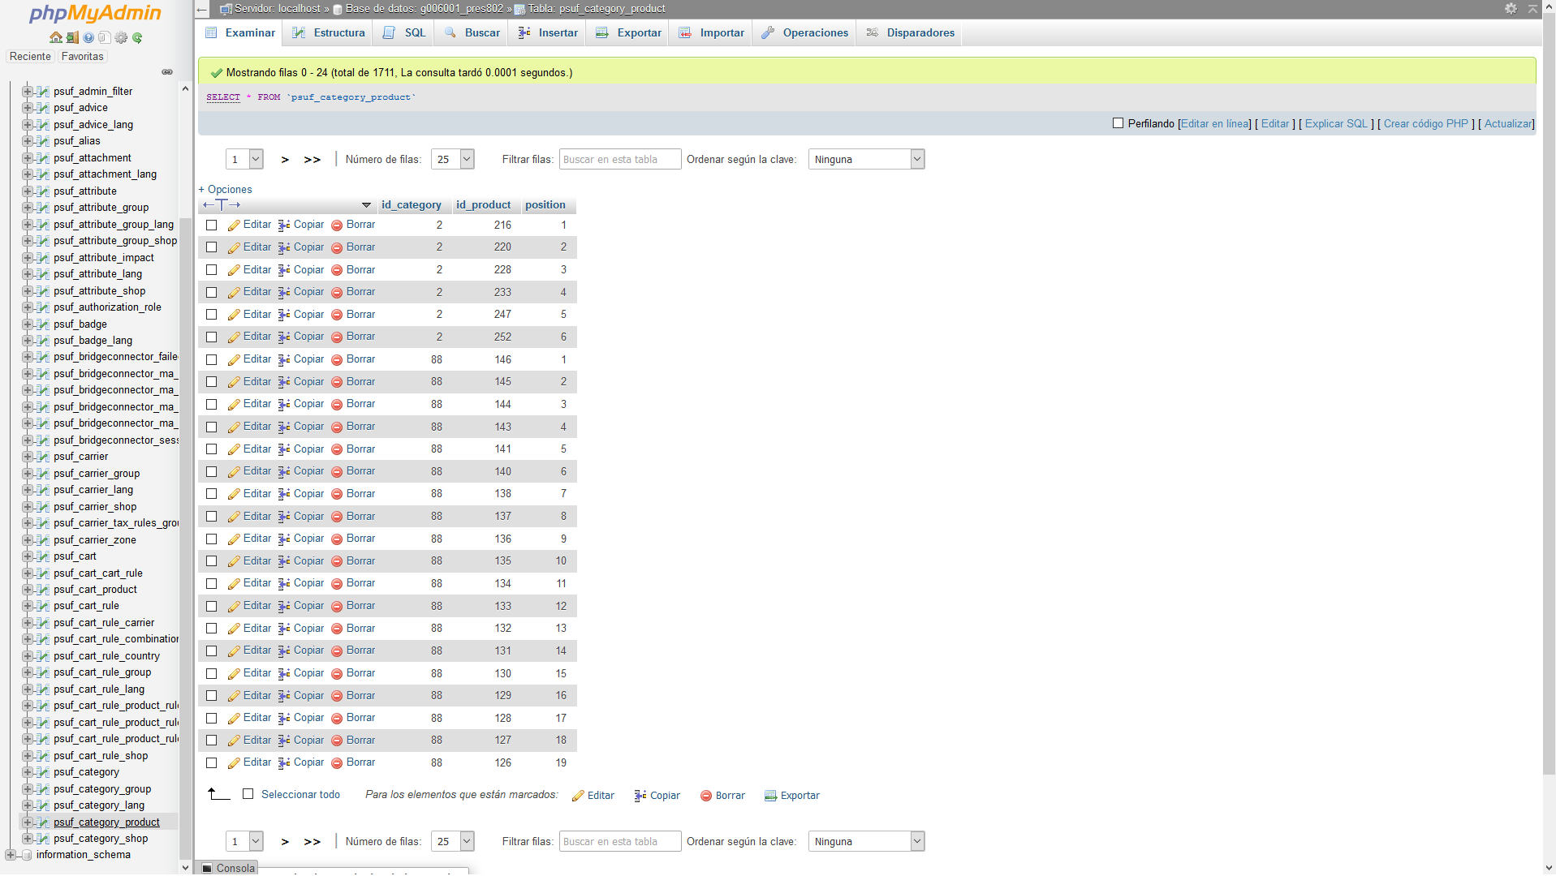1556x876 pixels.
Task: Click delete icon for product 146 row
Action: tap(337, 360)
